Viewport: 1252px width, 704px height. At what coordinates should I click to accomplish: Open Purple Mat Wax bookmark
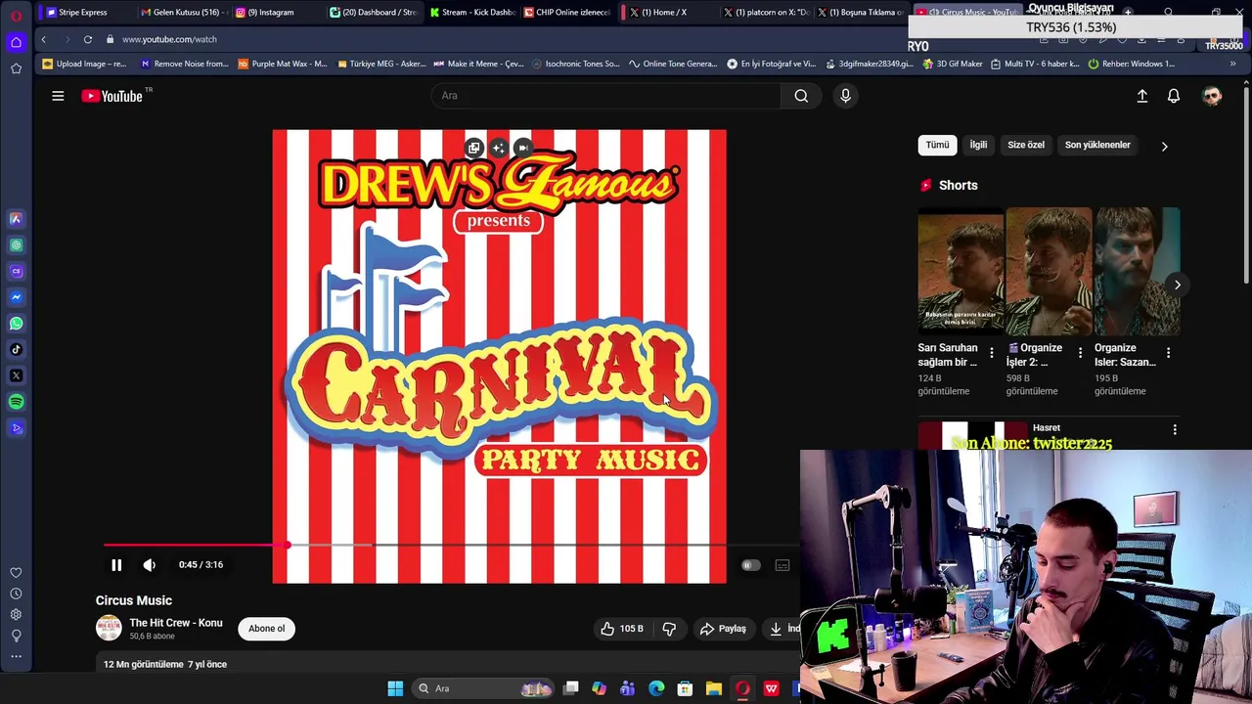(283, 64)
